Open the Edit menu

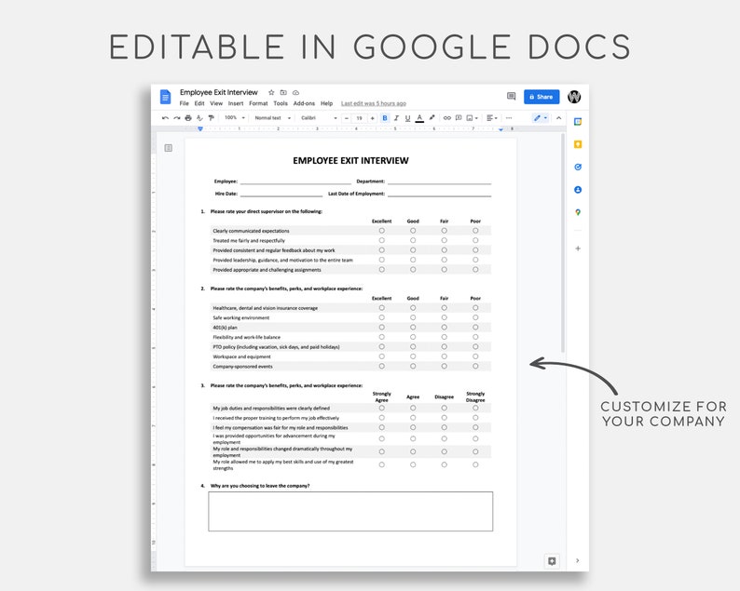(199, 103)
